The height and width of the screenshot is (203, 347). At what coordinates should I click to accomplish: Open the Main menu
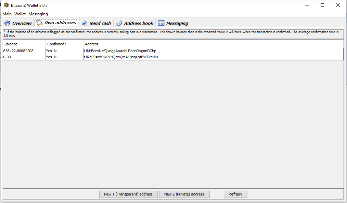7,14
